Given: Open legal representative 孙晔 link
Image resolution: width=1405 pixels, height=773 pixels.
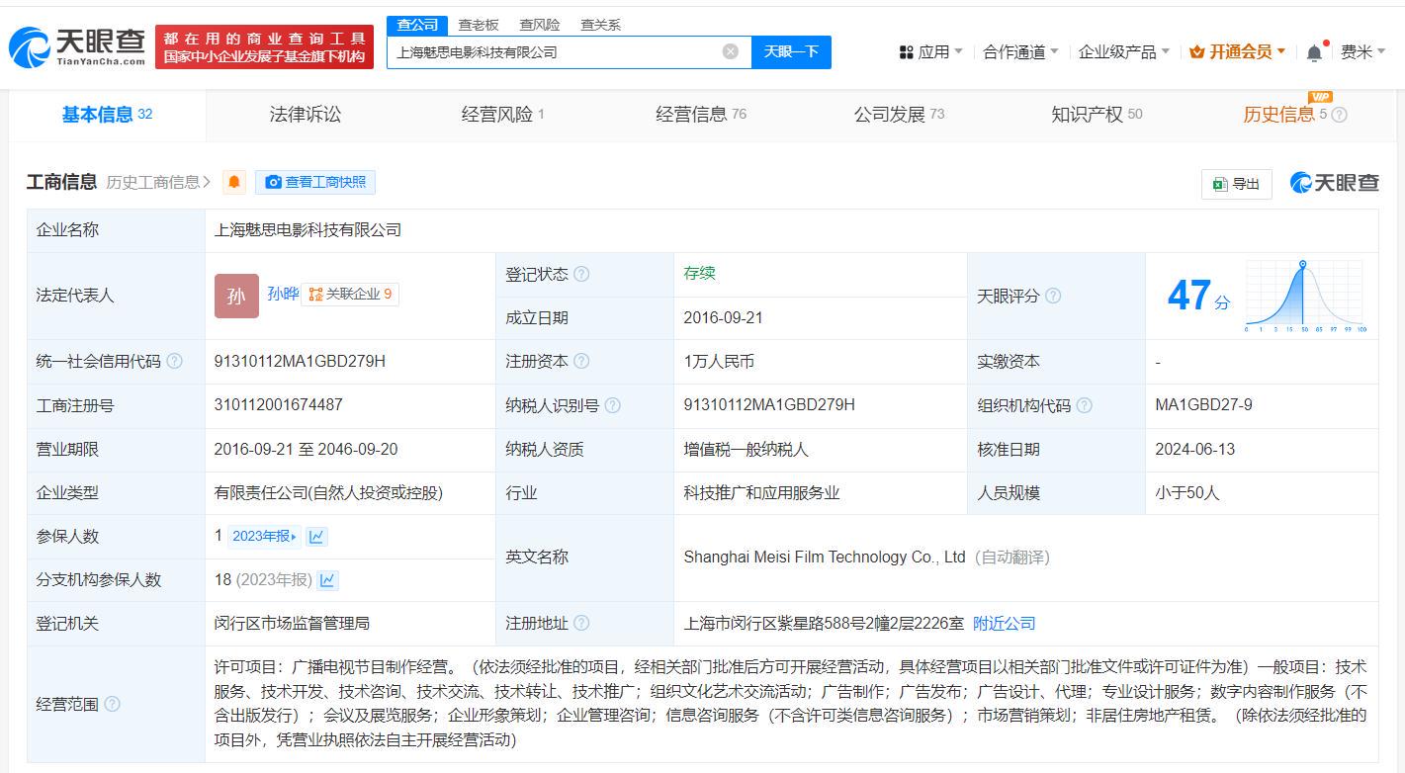Looking at the screenshot, I should [283, 294].
